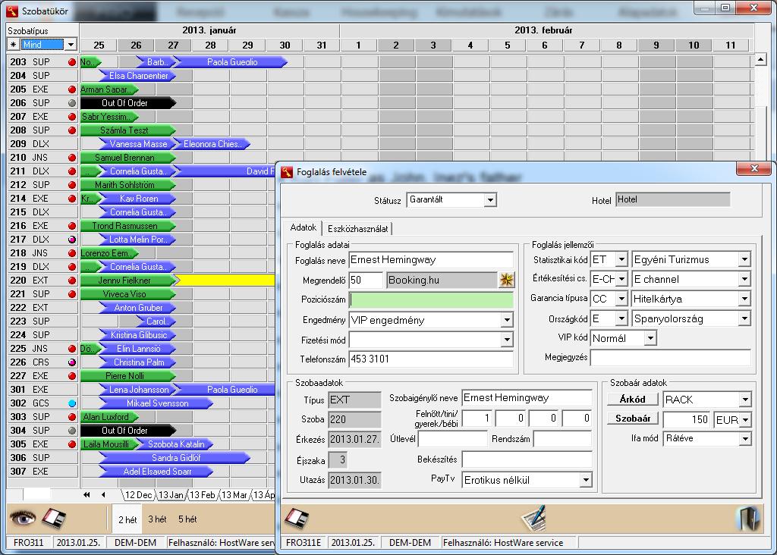
Task: Expand the Engedmény dropdown
Action: (506, 320)
